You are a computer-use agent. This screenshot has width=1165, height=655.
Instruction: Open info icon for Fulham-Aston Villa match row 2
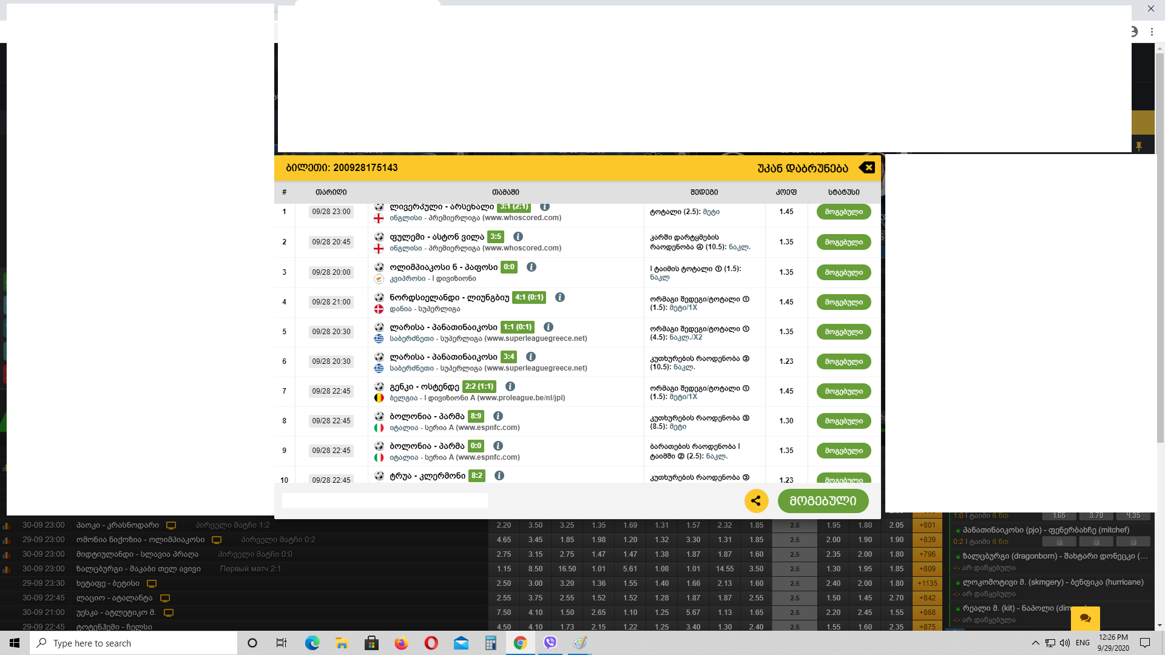pyautogui.click(x=518, y=237)
